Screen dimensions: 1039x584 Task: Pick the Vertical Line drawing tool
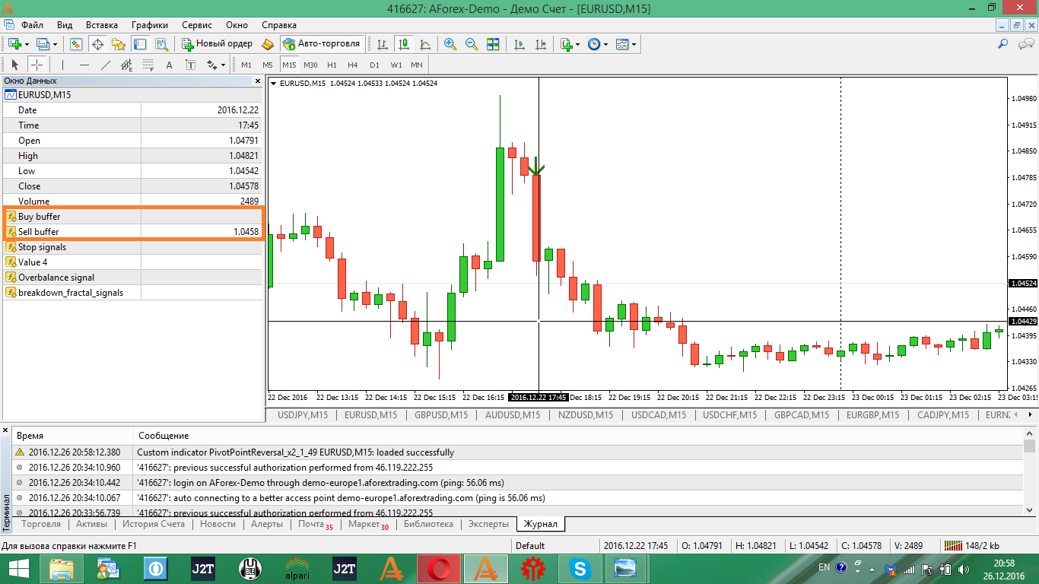click(x=63, y=65)
